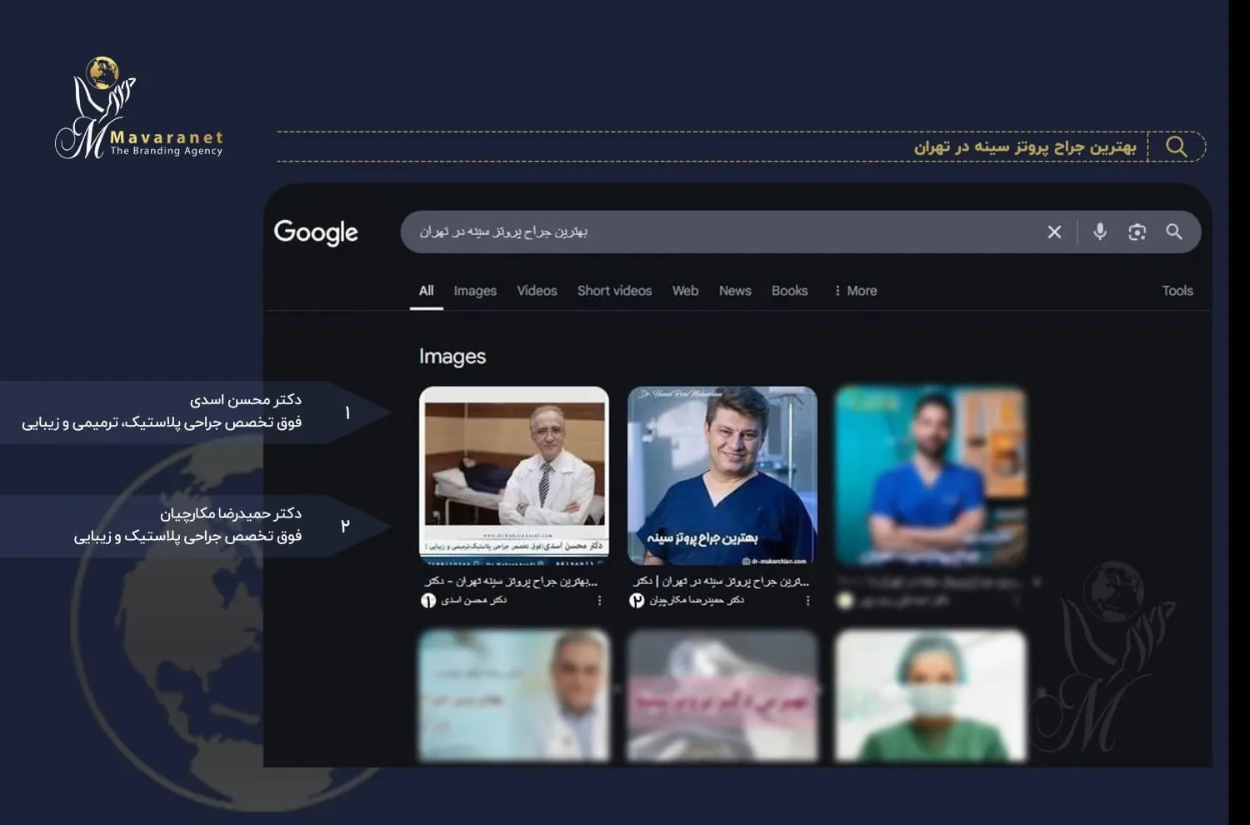1250x825 pixels.
Task: Open the Tools options
Action: tap(1177, 291)
